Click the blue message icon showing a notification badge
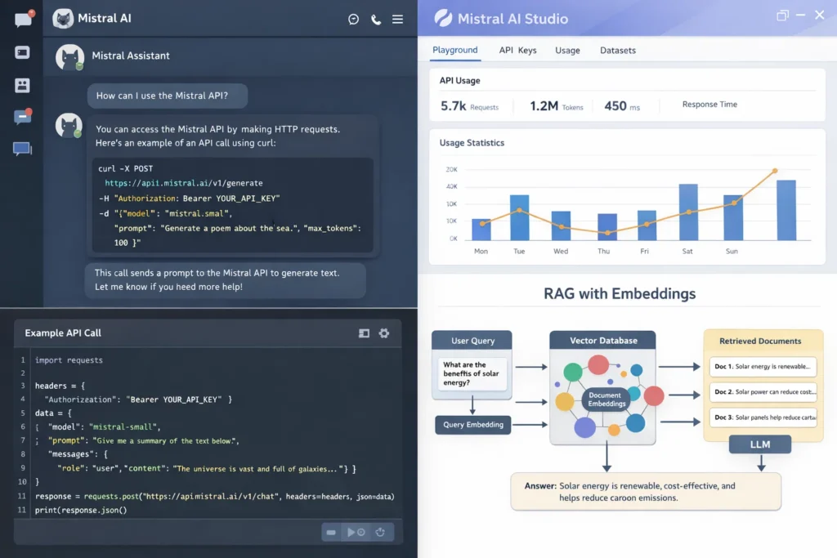 [x=22, y=116]
